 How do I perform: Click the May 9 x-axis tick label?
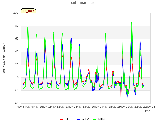click(29, 107)
